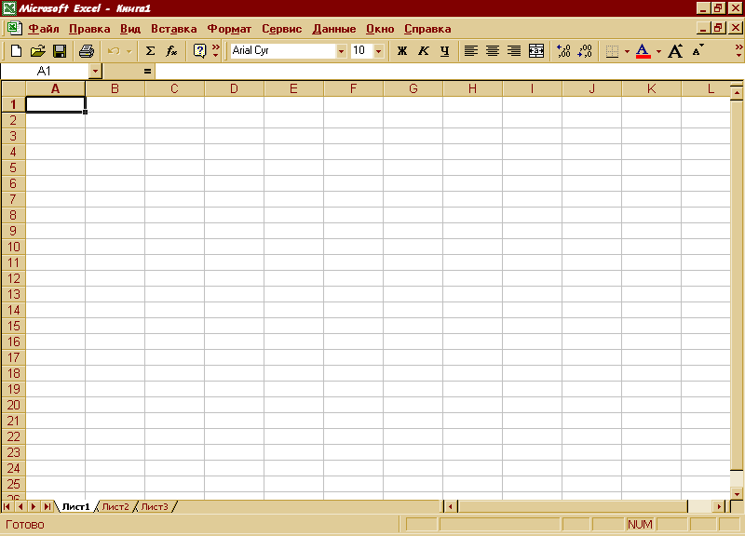
Task: Select row 20 header
Action: [14, 405]
